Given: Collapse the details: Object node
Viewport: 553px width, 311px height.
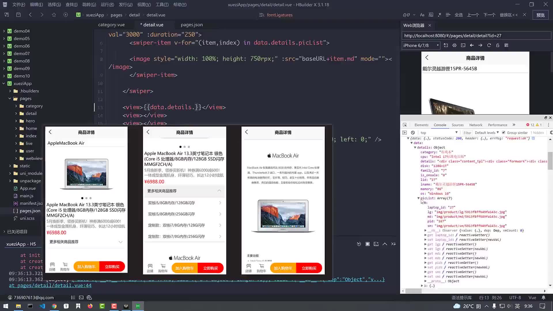Looking at the screenshot, I should click(415, 147).
